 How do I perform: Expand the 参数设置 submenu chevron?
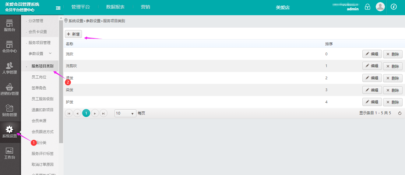50,53
